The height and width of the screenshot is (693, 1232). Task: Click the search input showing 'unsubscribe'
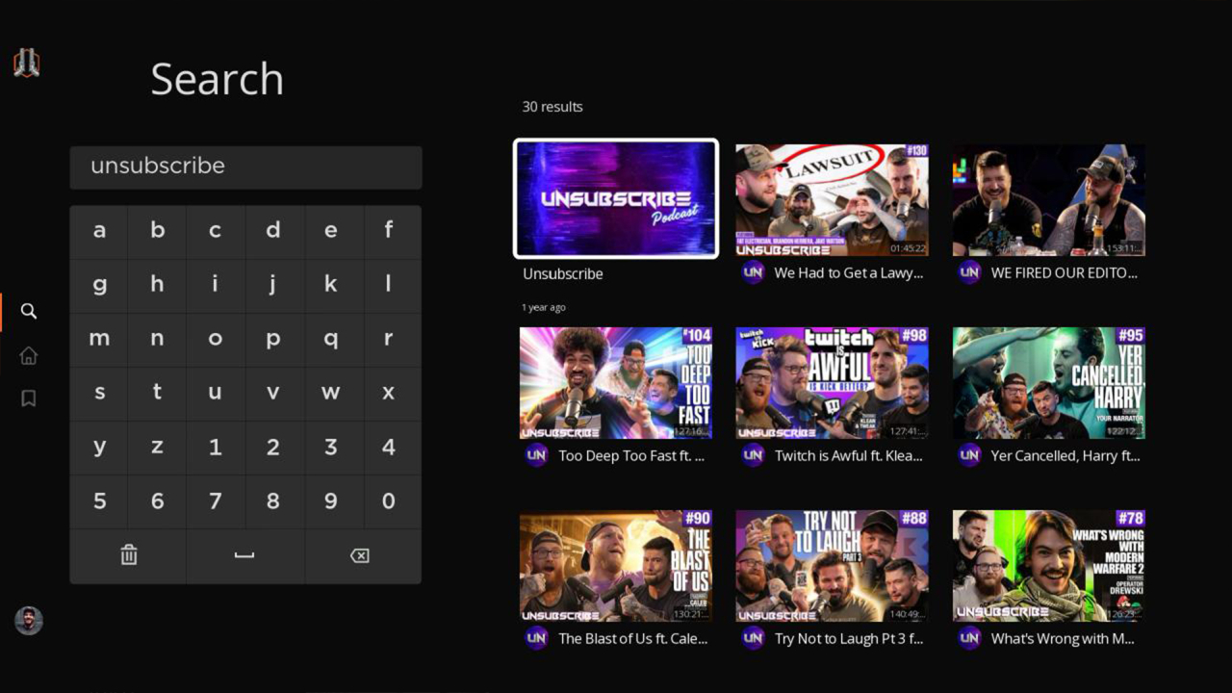click(245, 167)
